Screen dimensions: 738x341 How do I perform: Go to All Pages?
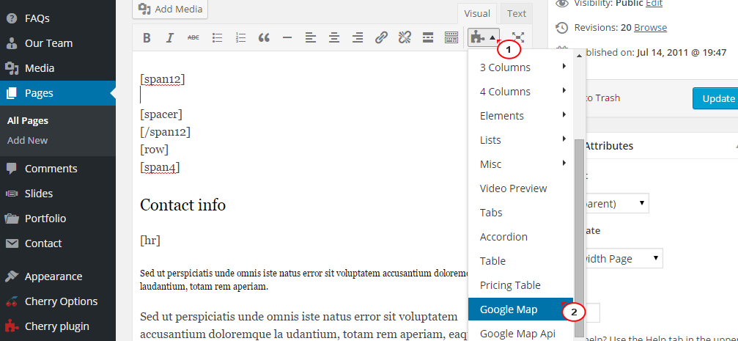(28, 120)
